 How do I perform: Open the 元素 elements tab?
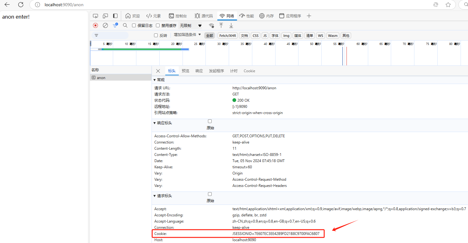tap(154, 16)
